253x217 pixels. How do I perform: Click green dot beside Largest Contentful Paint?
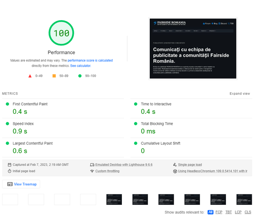point(8,143)
